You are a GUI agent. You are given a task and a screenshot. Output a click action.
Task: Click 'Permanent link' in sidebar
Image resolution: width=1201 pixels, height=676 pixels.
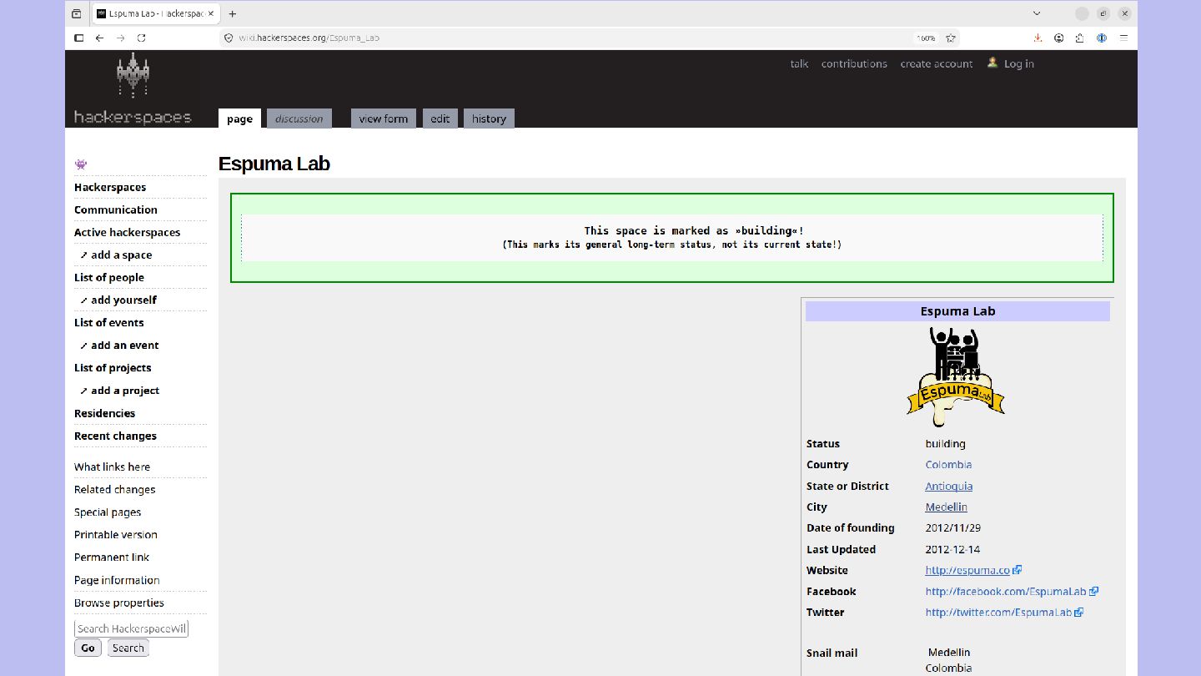(112, 557)
